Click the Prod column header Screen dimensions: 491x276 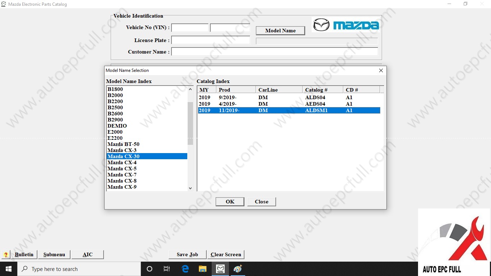[236, 90]
